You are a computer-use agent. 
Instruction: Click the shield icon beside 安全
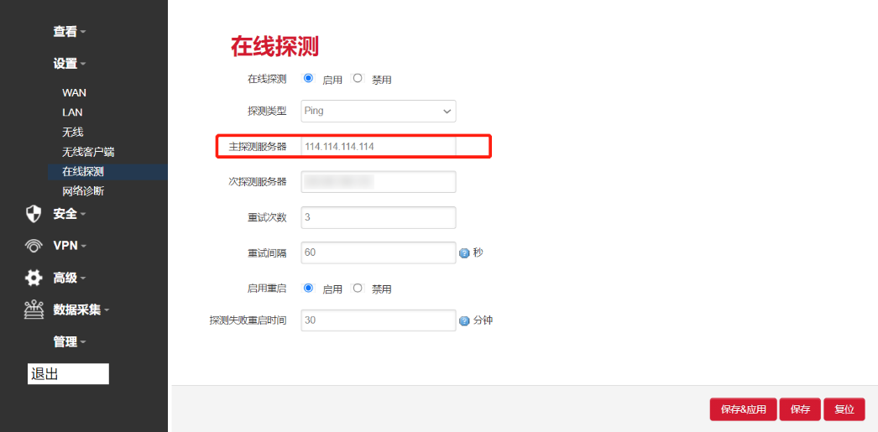(x=34, y=214)
